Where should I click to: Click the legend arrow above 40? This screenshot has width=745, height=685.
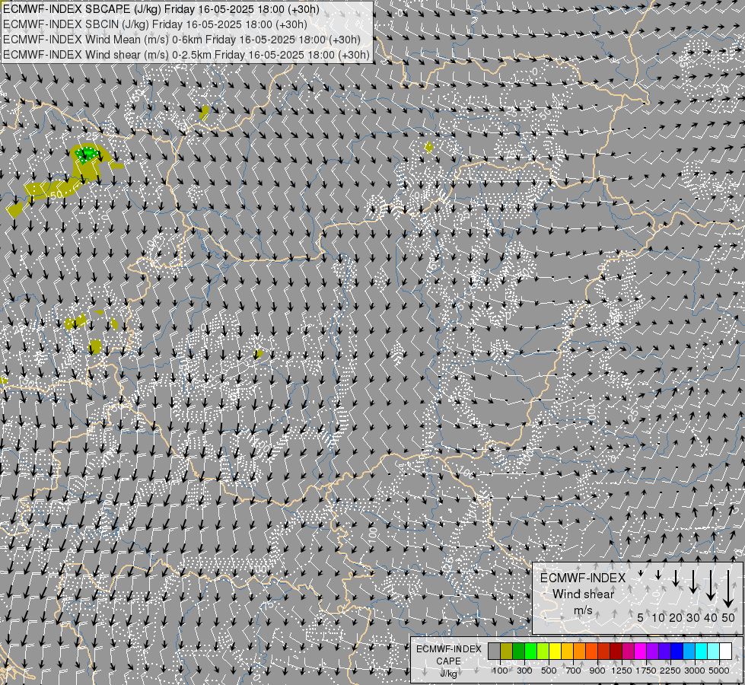point(710,585)
